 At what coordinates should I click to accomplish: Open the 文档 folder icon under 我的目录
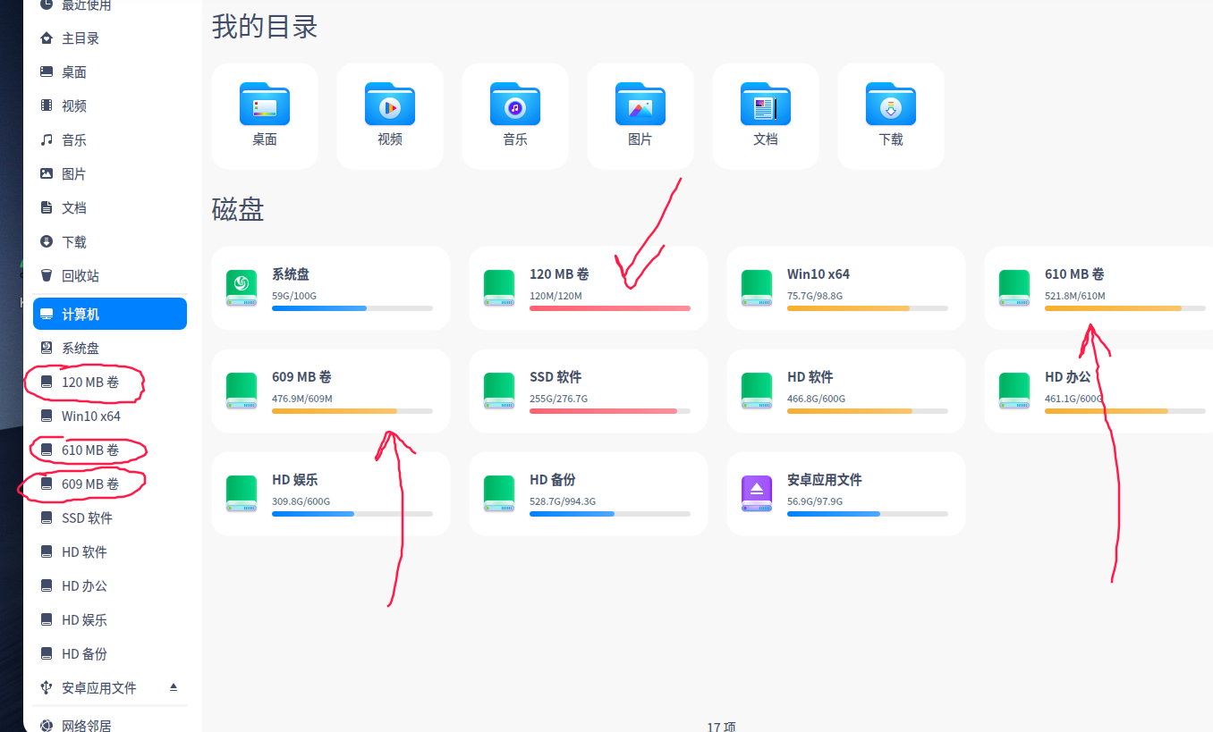click(766, 104)
